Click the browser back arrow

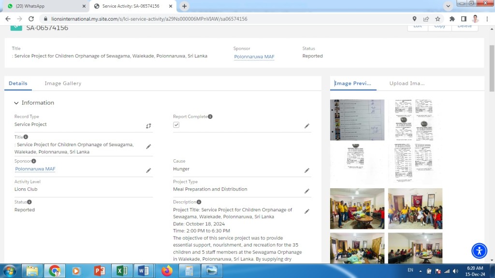point(8,19)
